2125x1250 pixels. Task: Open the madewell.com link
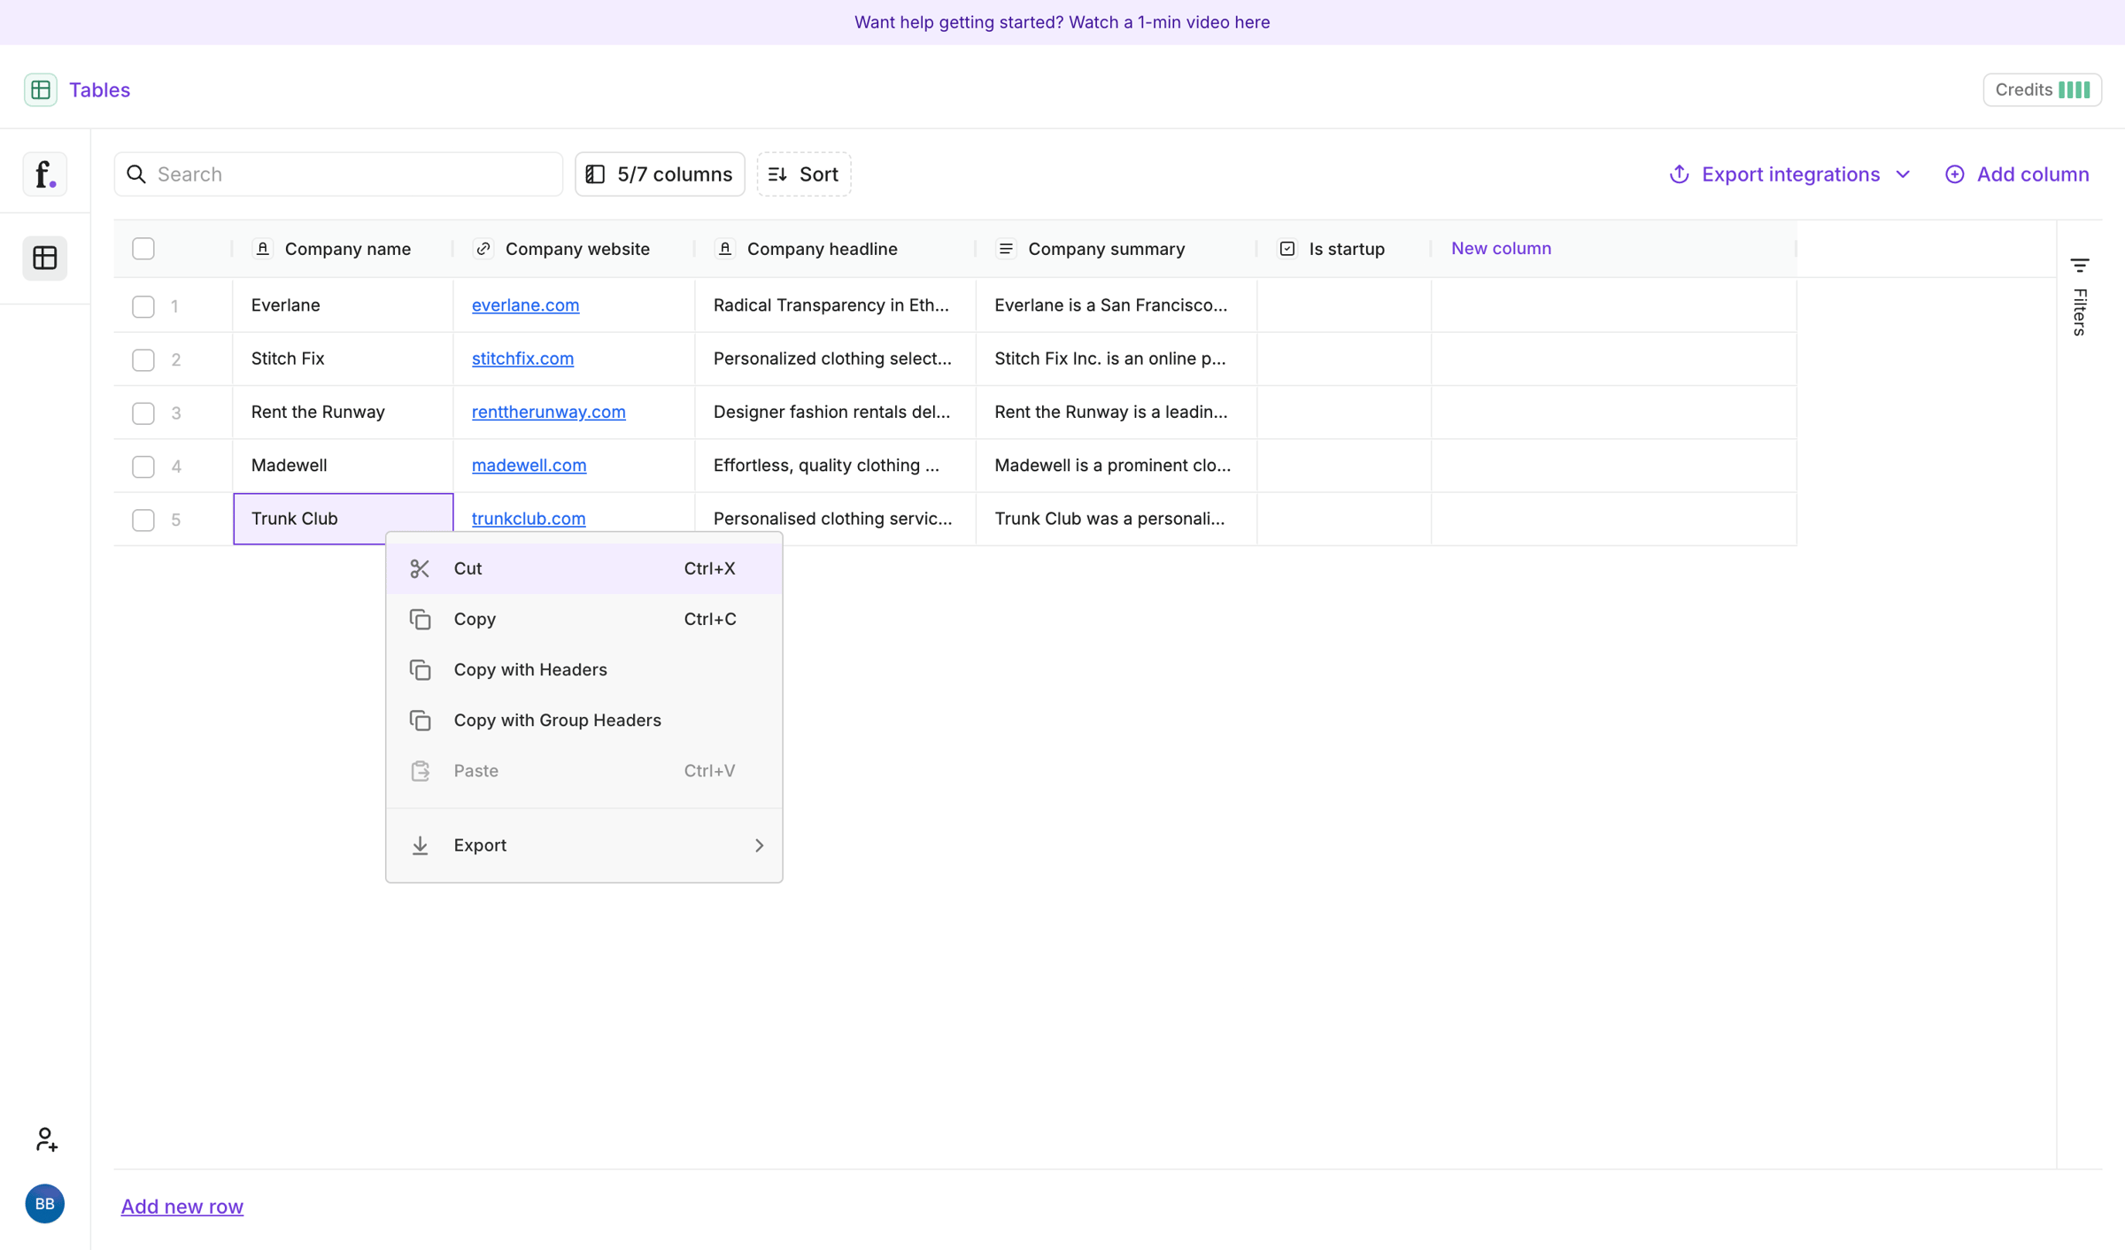click(529, 465)
